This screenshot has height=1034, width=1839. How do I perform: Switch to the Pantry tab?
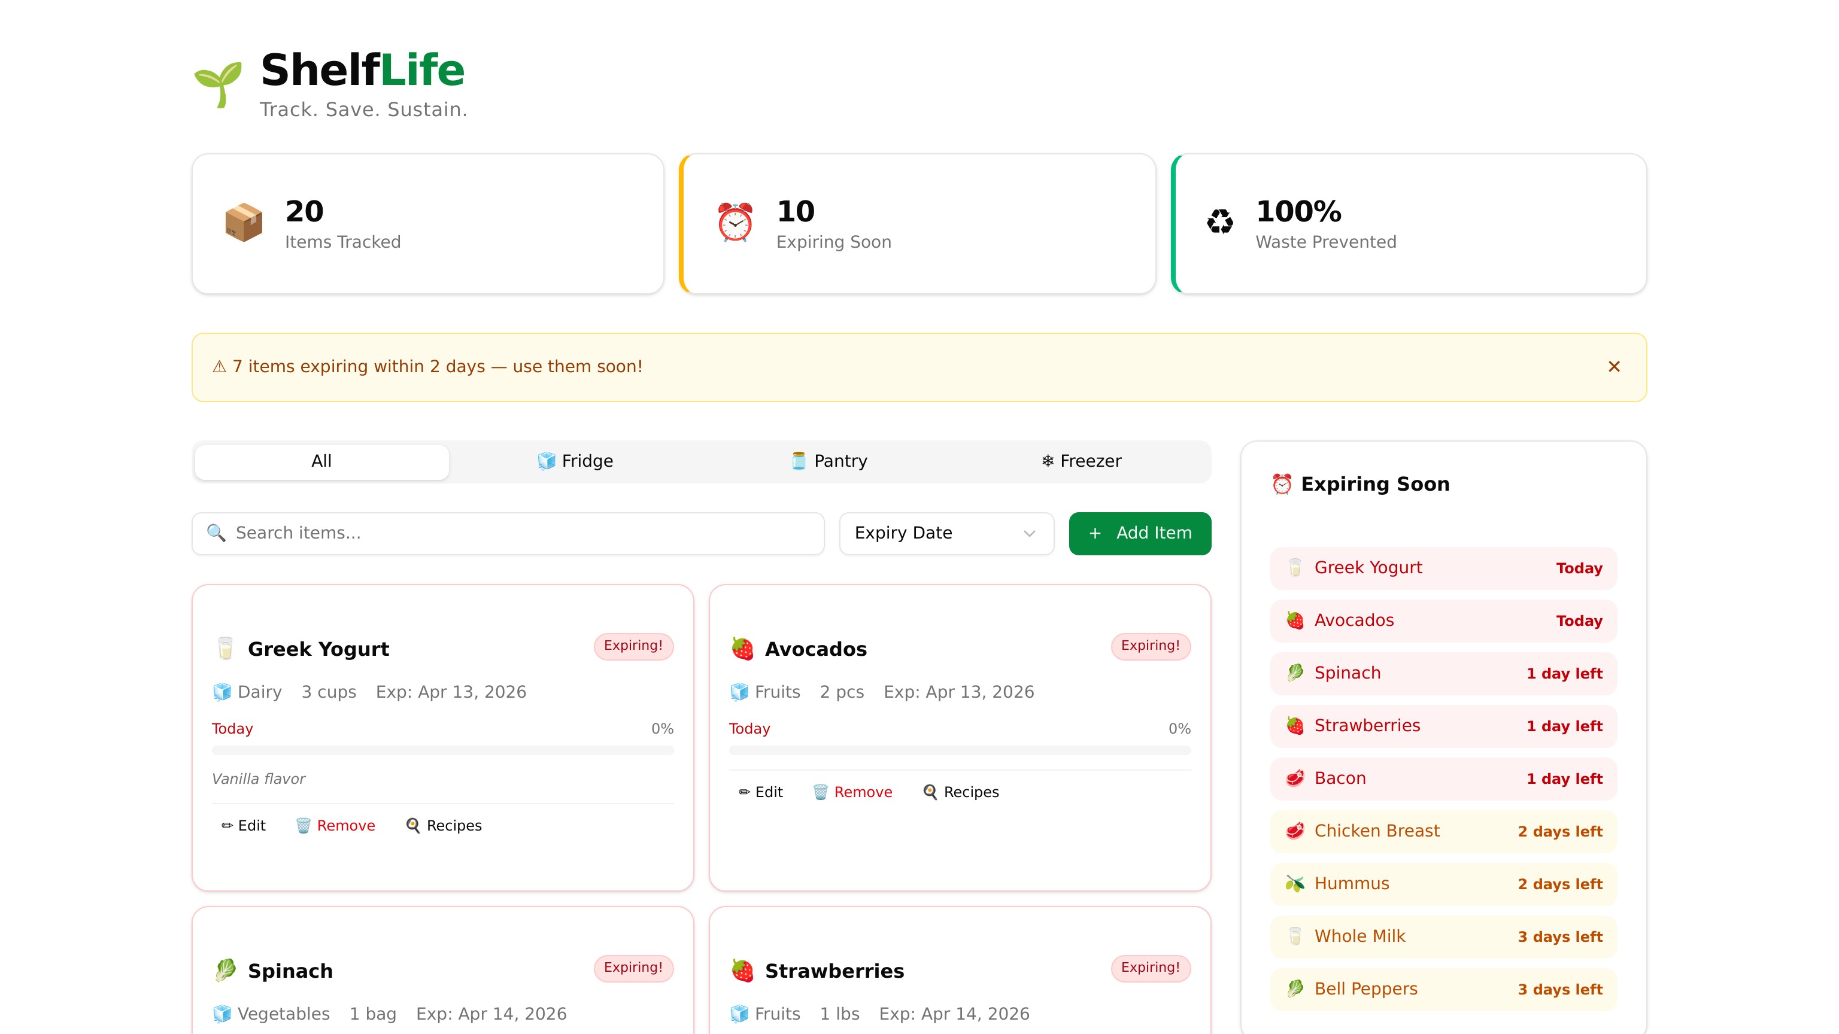[x=829, y=461]
